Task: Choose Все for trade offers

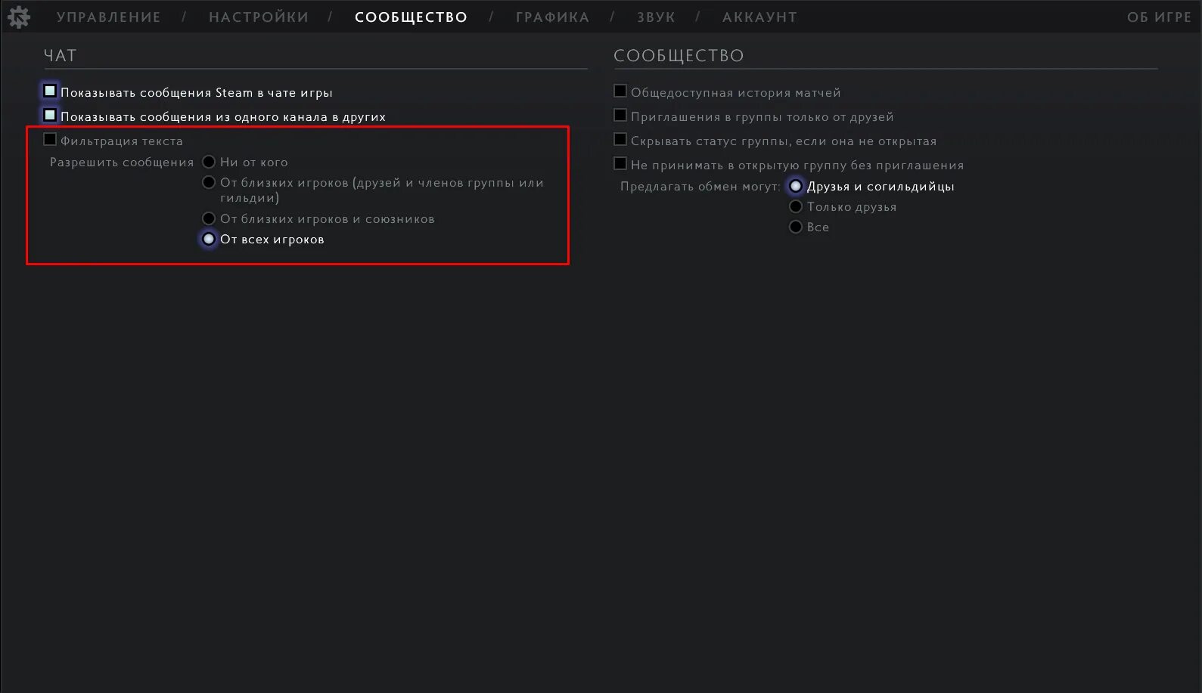Action: 796,227
